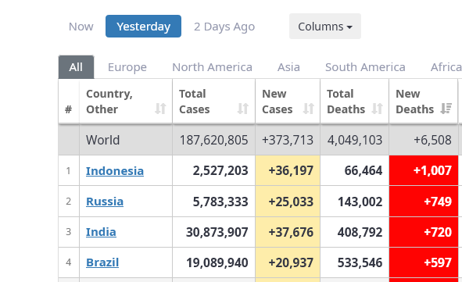Screen dimensions: 462x282
Task: Switch to Now data view
Action: pyautogui.click(x=81, y=27)
